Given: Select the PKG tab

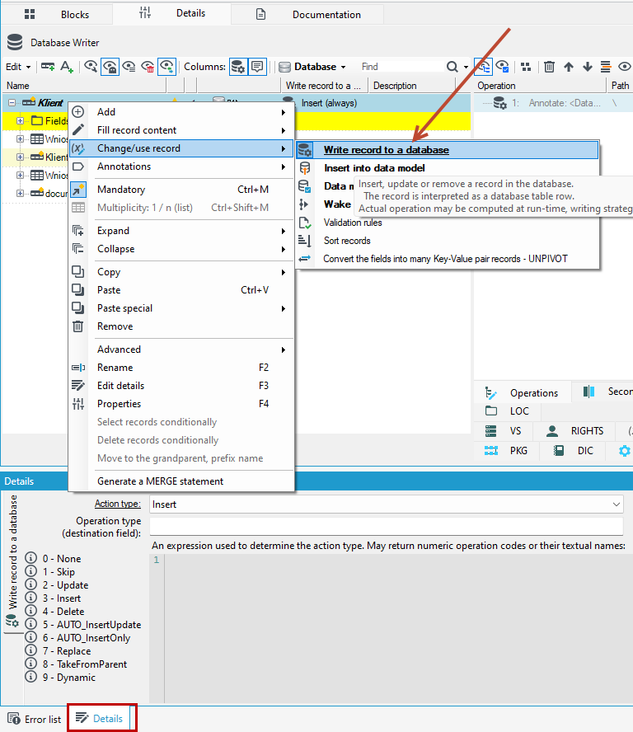Looking at the screenshot, I should [507, 451].
